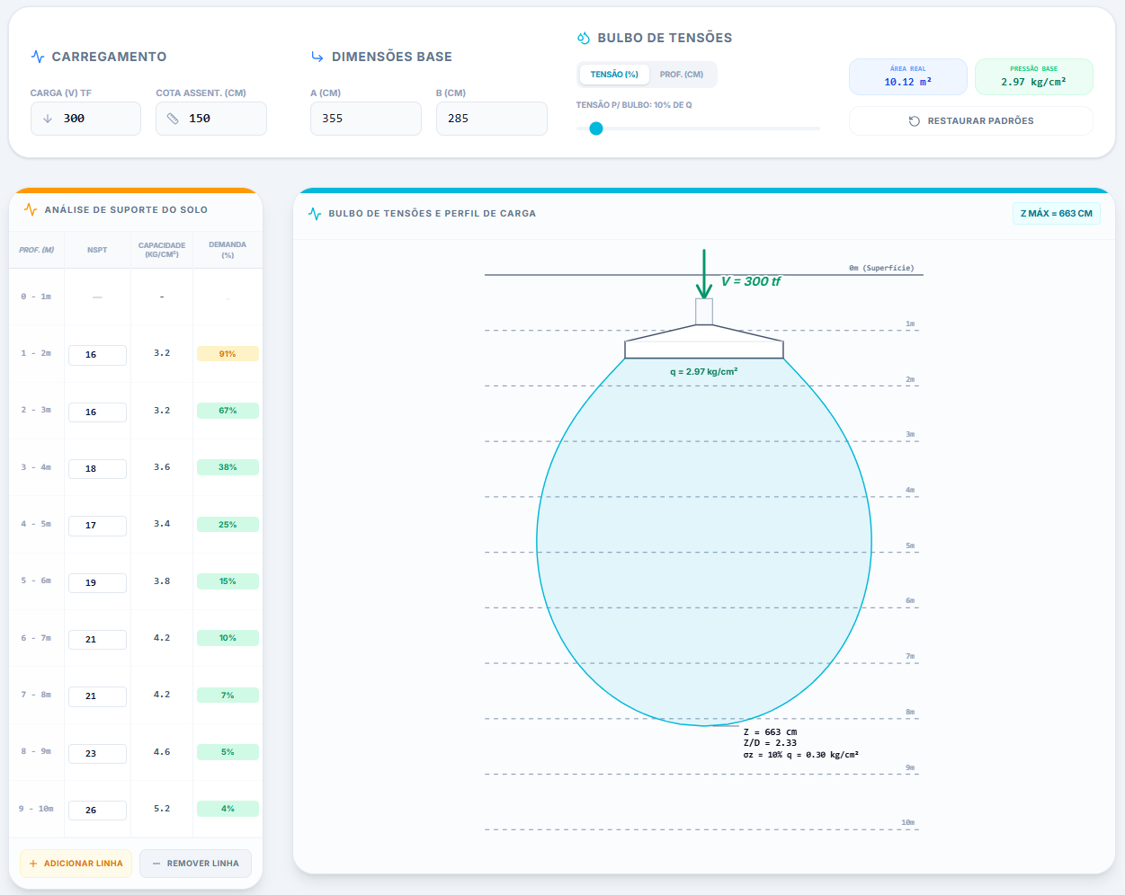This screenshot has width=1125, height=895.
Task: Click the droplet icon beside Bulbo de Tensões
Action: (584, 38)
